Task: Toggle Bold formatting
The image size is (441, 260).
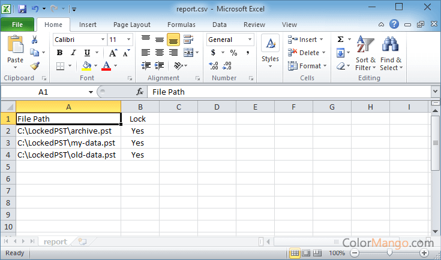Action: pyautogui.click(x=59, y=53)
